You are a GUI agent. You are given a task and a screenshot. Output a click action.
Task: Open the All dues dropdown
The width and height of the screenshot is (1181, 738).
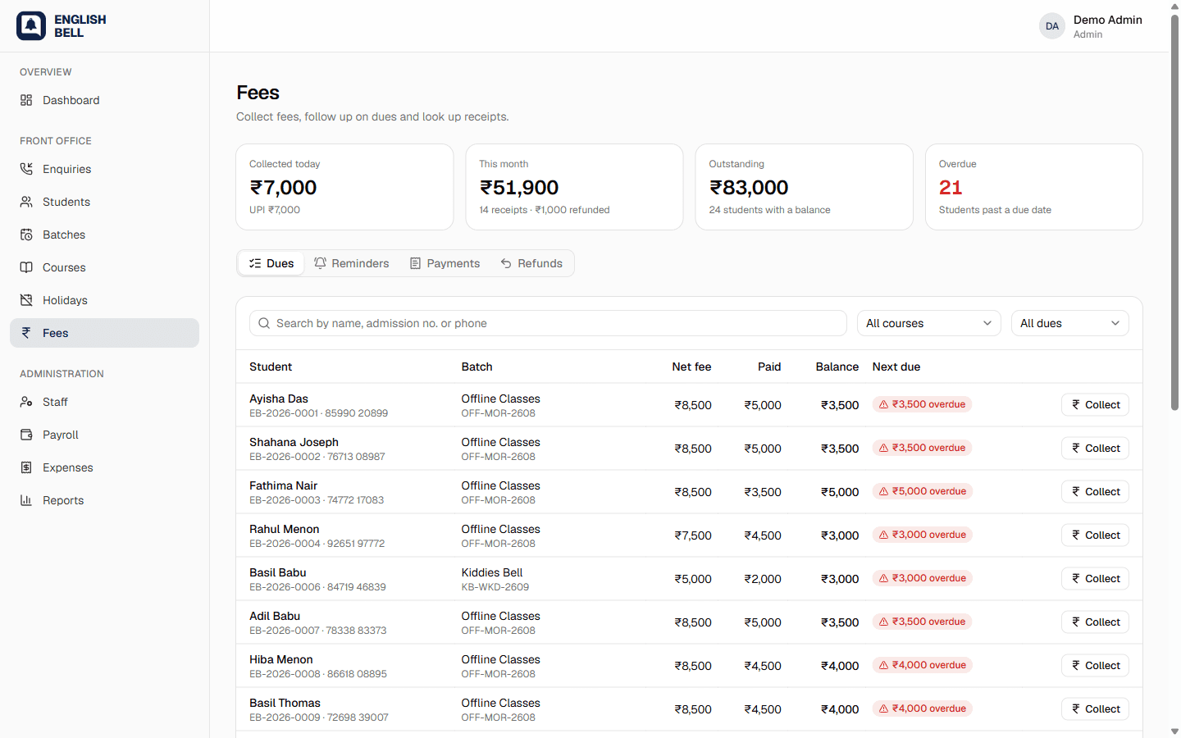pos(1069,323)
